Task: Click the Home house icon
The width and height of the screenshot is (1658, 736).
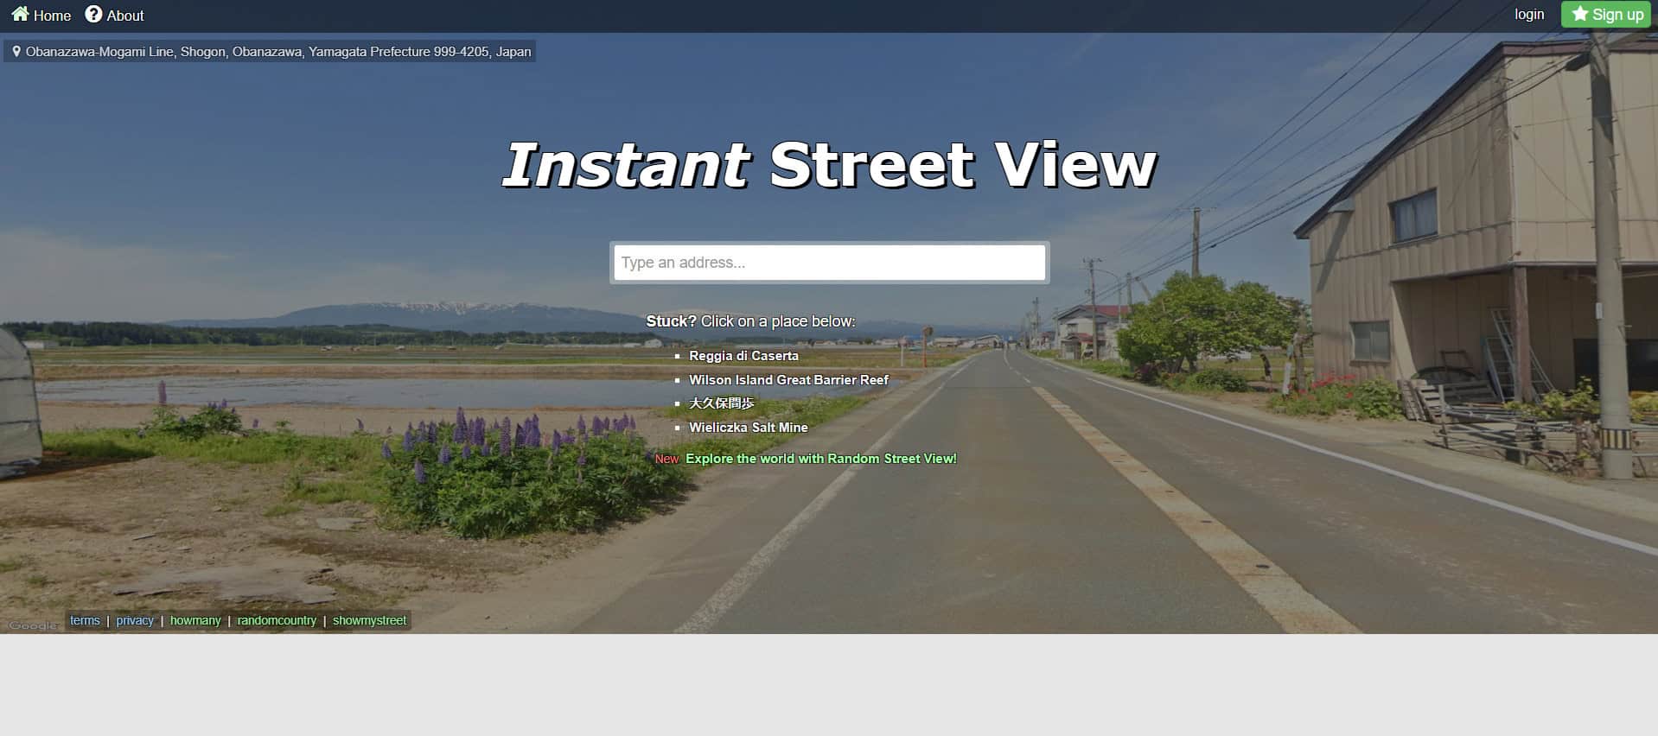Action: 20,14
